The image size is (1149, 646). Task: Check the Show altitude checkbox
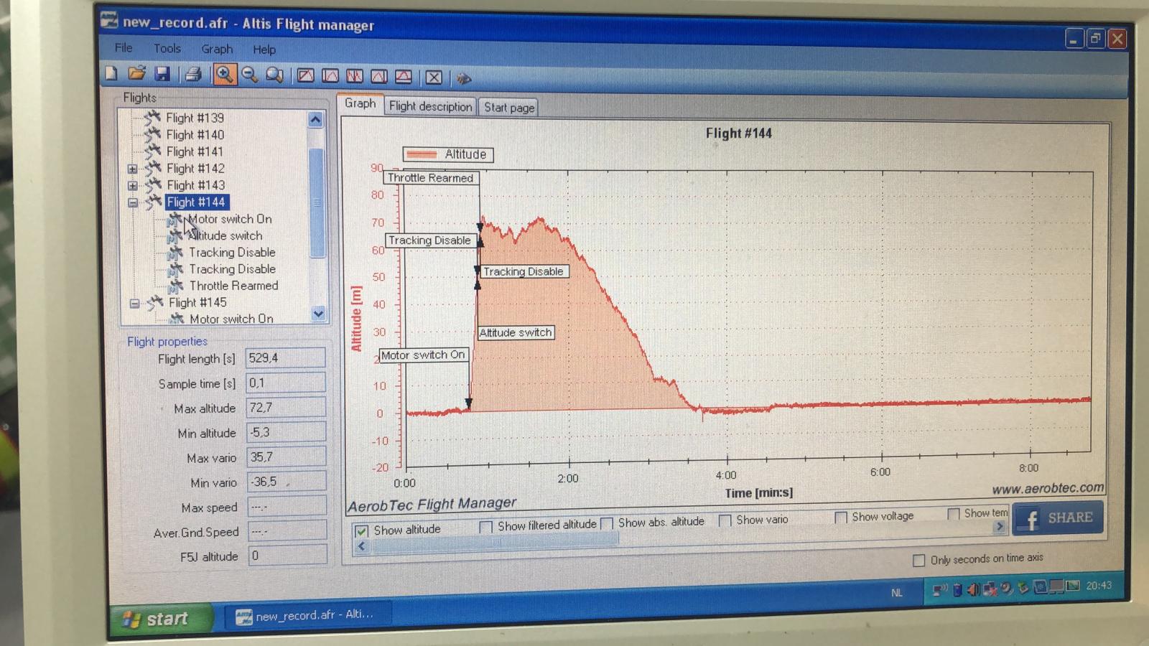[x=361, y=531]
